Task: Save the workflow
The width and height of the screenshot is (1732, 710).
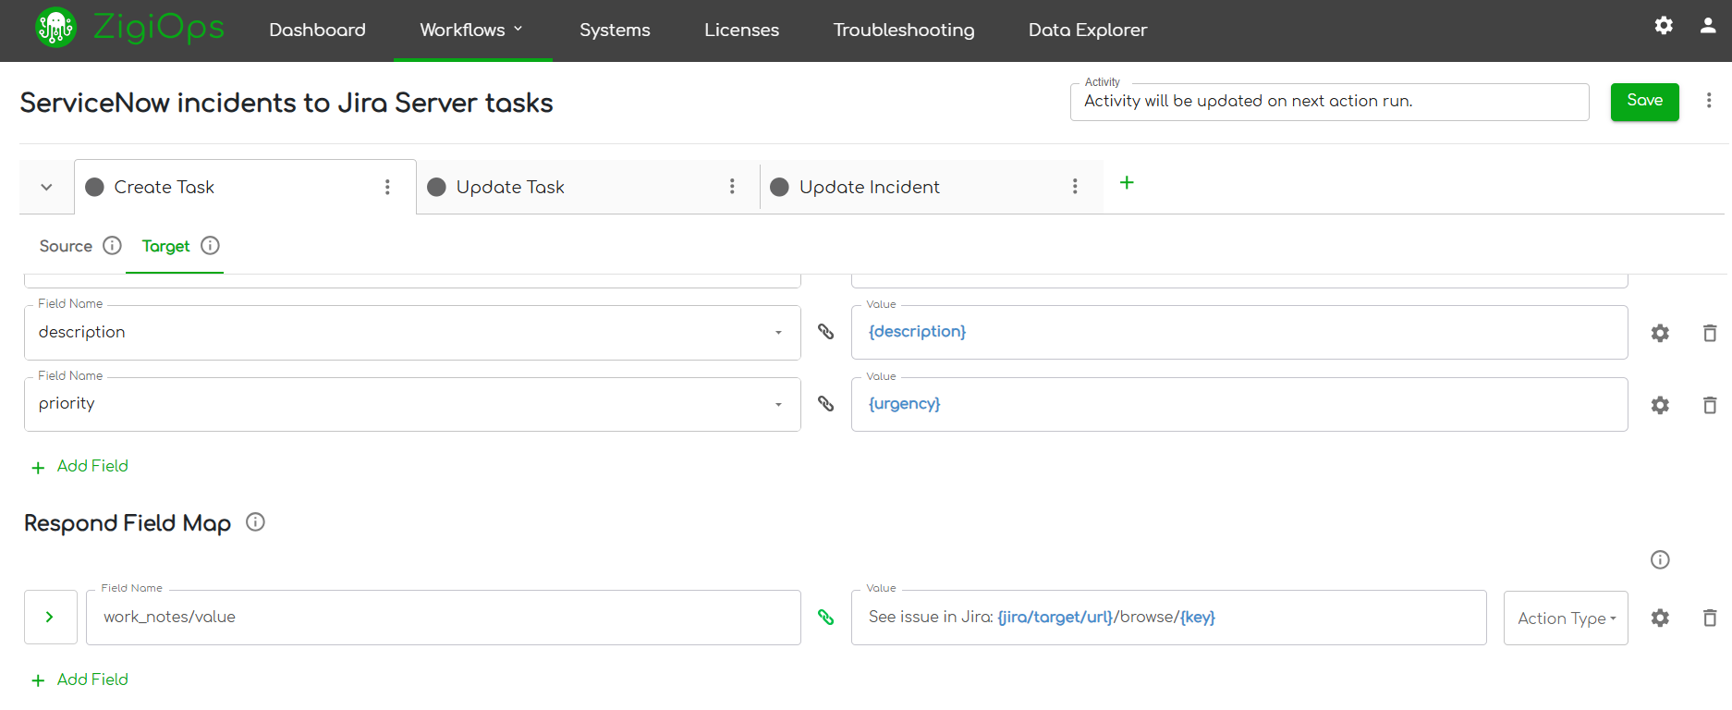Action: [1644, 102]
